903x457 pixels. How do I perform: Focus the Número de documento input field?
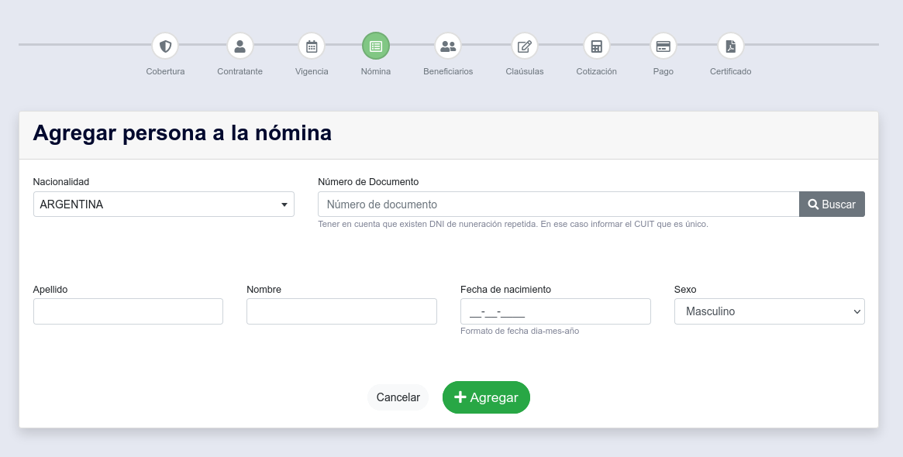coord(558,204)
